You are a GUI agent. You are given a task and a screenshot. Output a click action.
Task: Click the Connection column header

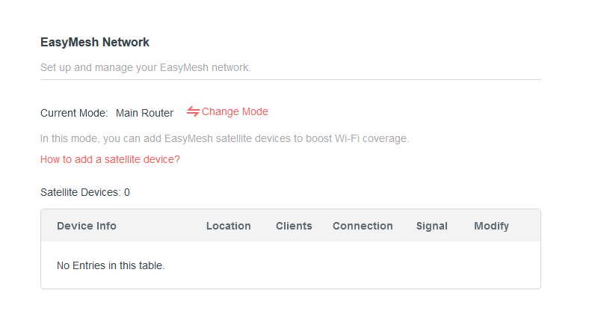(x=363, y=226)
